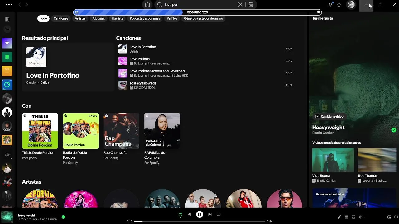This screenshot has width=399, height=224.
Task: Go to Spotify Home
Action: click(147, 5)
